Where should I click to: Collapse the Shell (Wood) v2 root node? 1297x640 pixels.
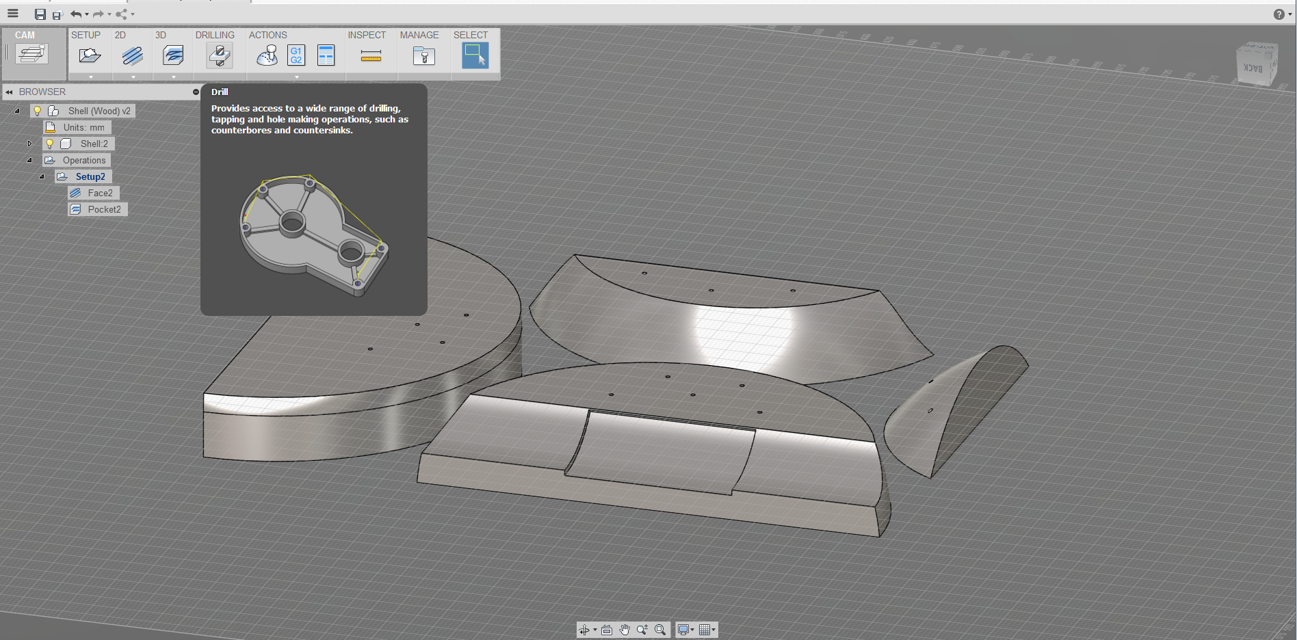click(x=17, y=111)
